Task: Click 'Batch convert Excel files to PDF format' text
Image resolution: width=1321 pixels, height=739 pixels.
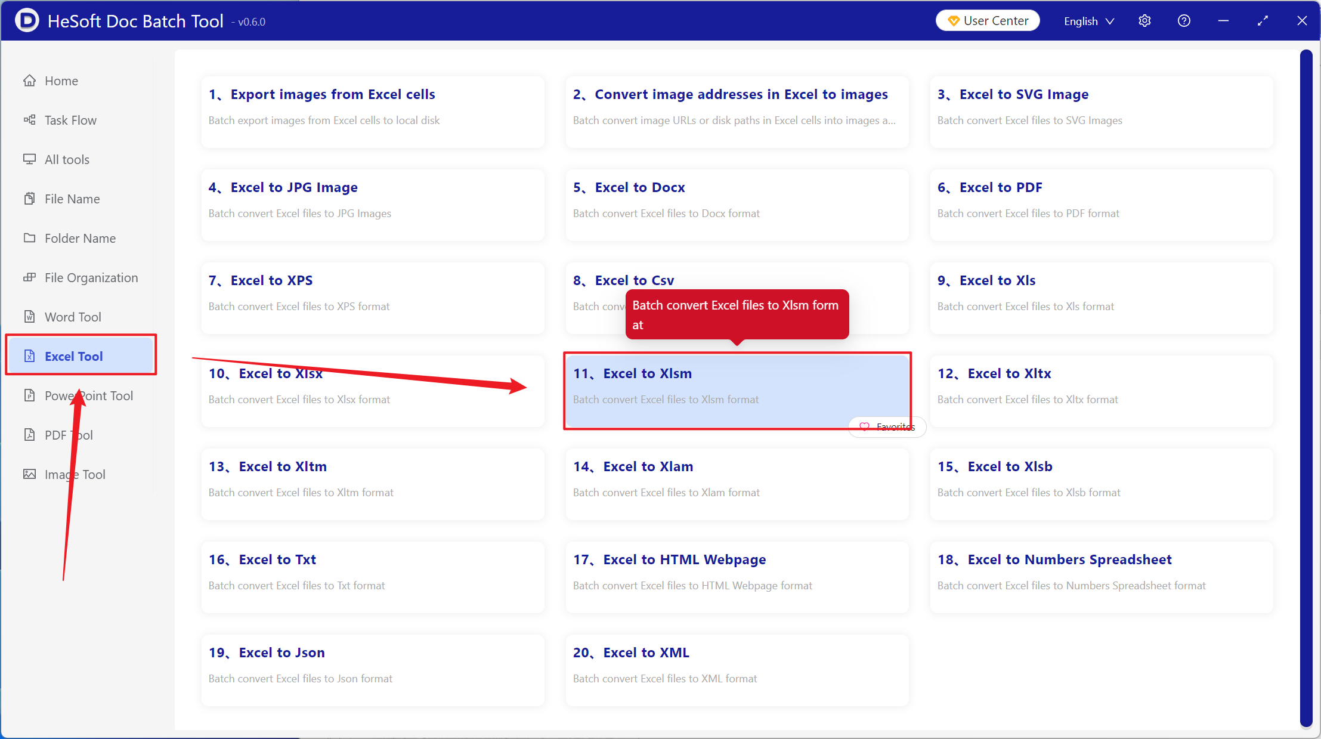Action: point(1028,214)
